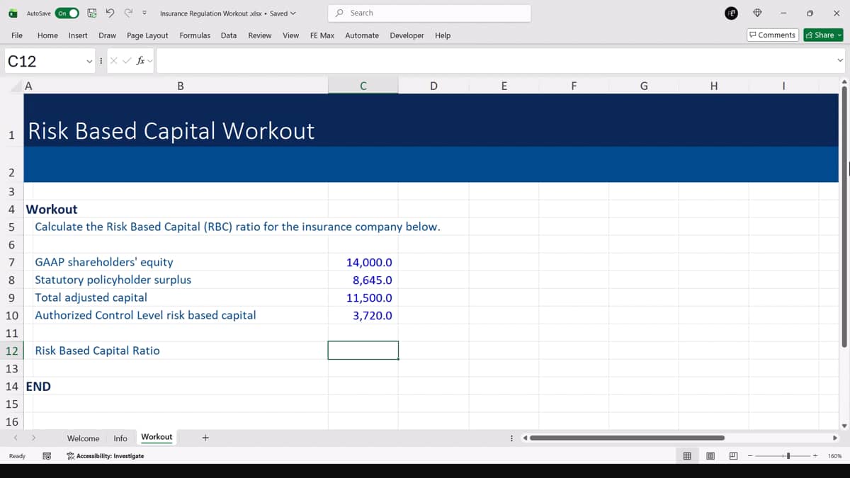This screenshot has width=850, height=478.
Task: Open the File menu
Action: (x=17, y=35)
